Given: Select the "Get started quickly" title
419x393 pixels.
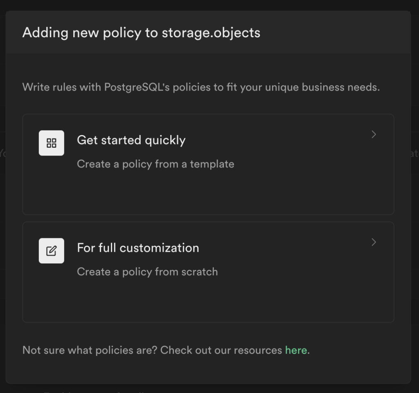Looking at the screenshot, I should (x=131, y=140).
